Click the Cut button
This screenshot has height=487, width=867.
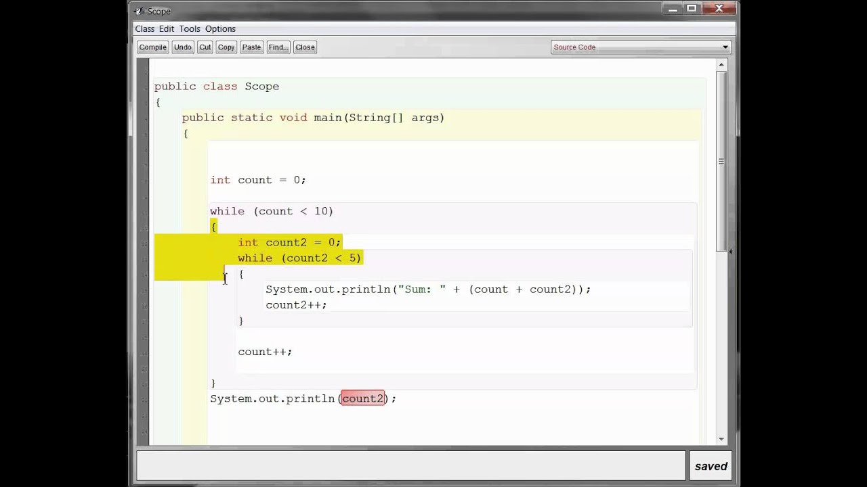click(x=205, y=47)
